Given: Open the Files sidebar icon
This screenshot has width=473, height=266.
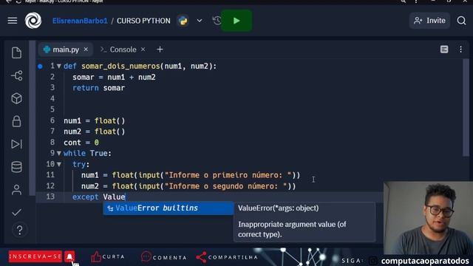Looking at the screenshot, I should [x=16, y=52].
